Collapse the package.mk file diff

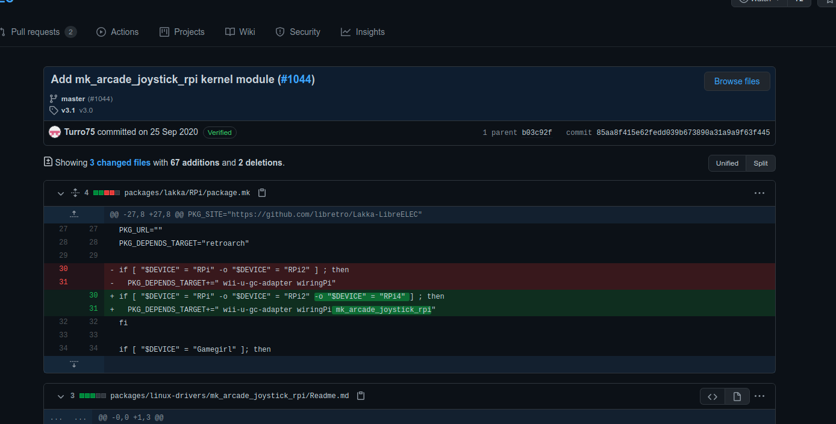coord(60,193)
